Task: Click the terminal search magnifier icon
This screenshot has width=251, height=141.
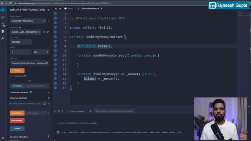Action: tap(91, 111)
